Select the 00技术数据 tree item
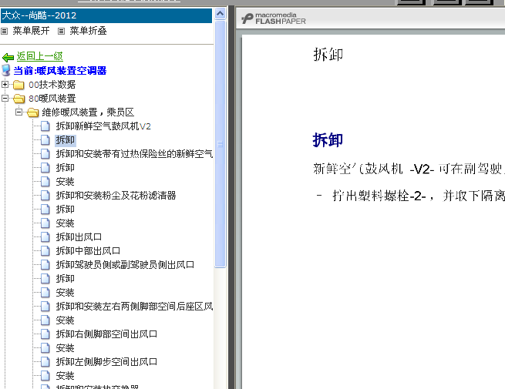 pos(52,85)
